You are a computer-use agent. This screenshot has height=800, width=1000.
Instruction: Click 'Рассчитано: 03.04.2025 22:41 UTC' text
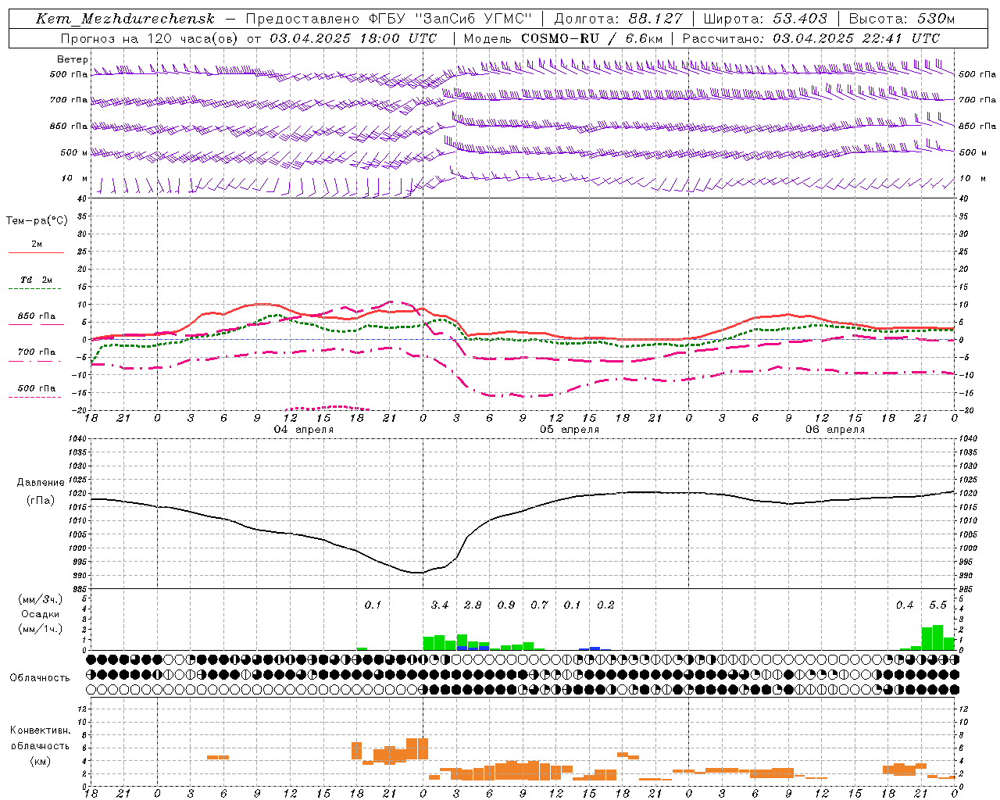pyautogui.click(x=811, y=38)
